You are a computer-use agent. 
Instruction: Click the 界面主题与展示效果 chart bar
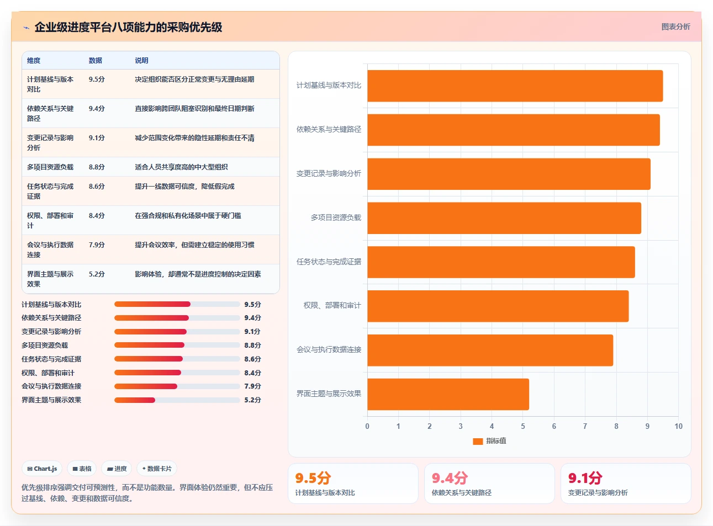[448, 394]
